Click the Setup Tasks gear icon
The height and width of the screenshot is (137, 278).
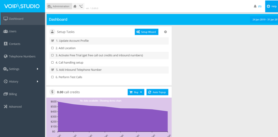pyautogui.click(x=165, y=32)
